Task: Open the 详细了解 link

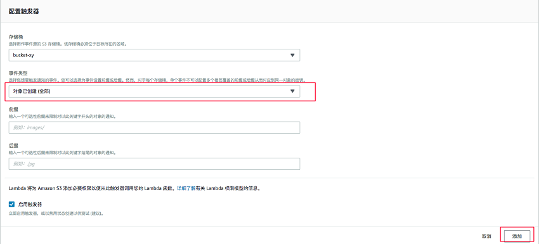Action: 186,188
